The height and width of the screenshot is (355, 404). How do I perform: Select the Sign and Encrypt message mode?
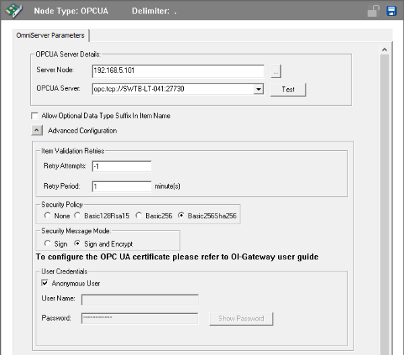click(x=77, y=243)
